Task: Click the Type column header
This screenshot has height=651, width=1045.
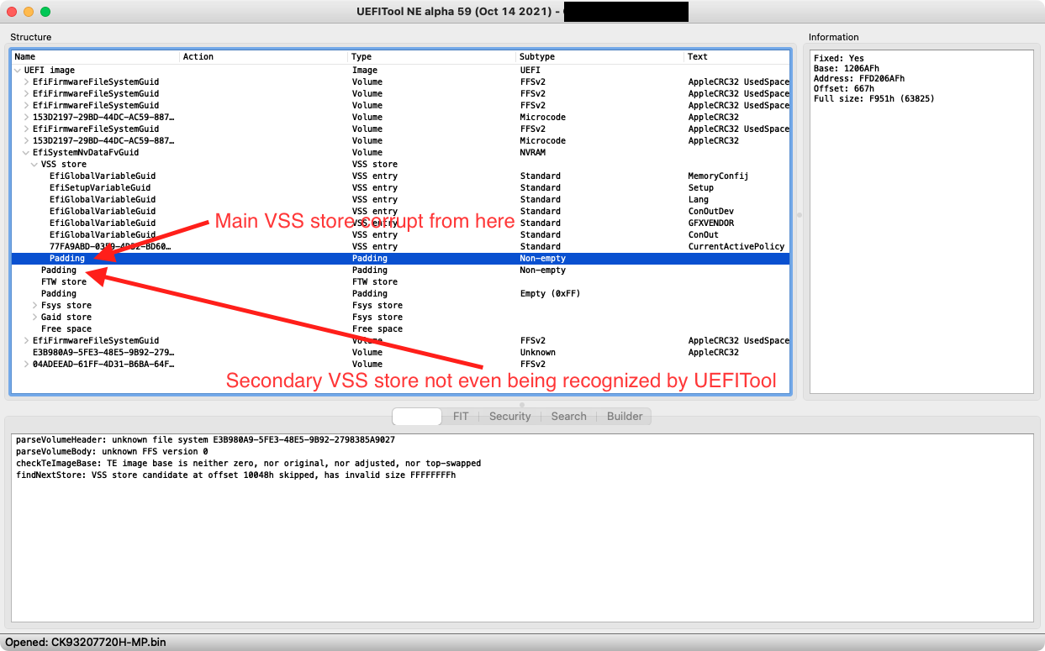Action: tap(432, 56)
